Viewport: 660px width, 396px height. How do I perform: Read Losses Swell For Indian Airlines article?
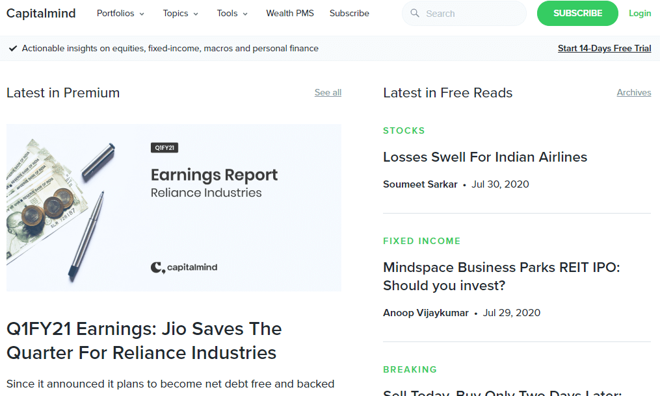pyautogui.click(x=485, y=157)
